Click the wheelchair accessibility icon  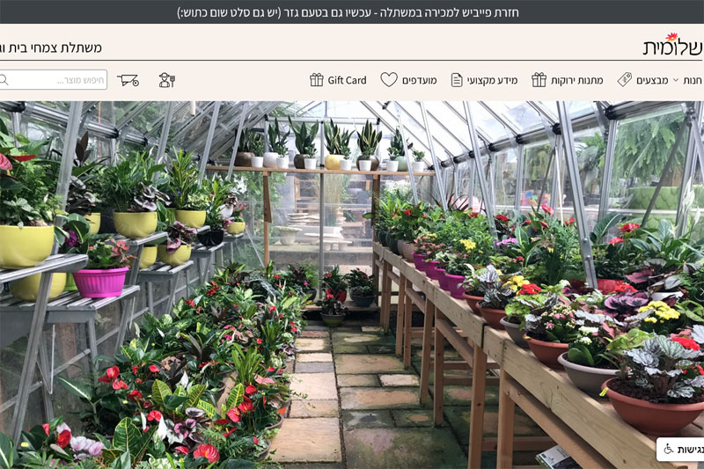[669, 450]
